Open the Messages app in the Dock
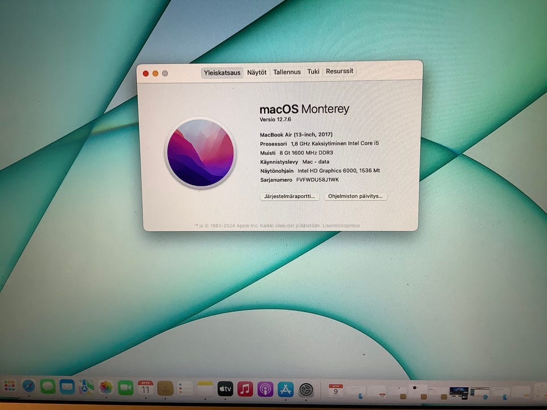 click(x=48, y=387)
